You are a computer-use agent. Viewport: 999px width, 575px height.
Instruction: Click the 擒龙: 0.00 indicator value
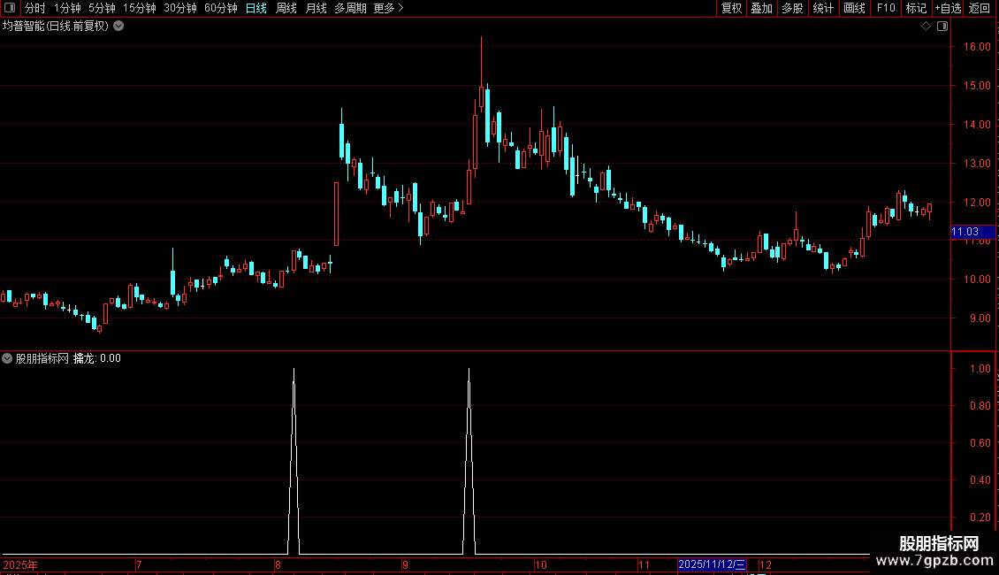pyautogui.click(x=97, y=358)
